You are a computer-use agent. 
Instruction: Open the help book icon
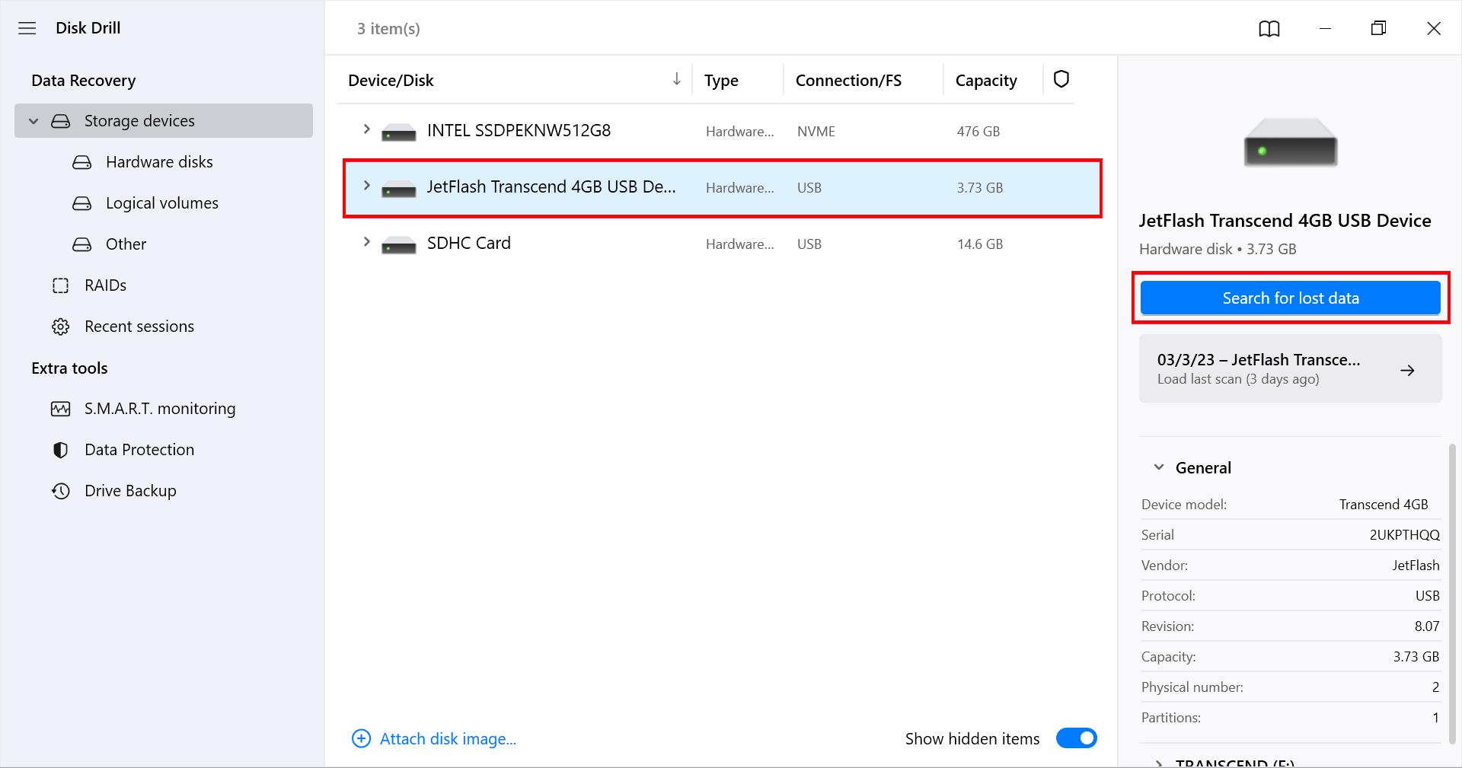tap(1269, 29)
